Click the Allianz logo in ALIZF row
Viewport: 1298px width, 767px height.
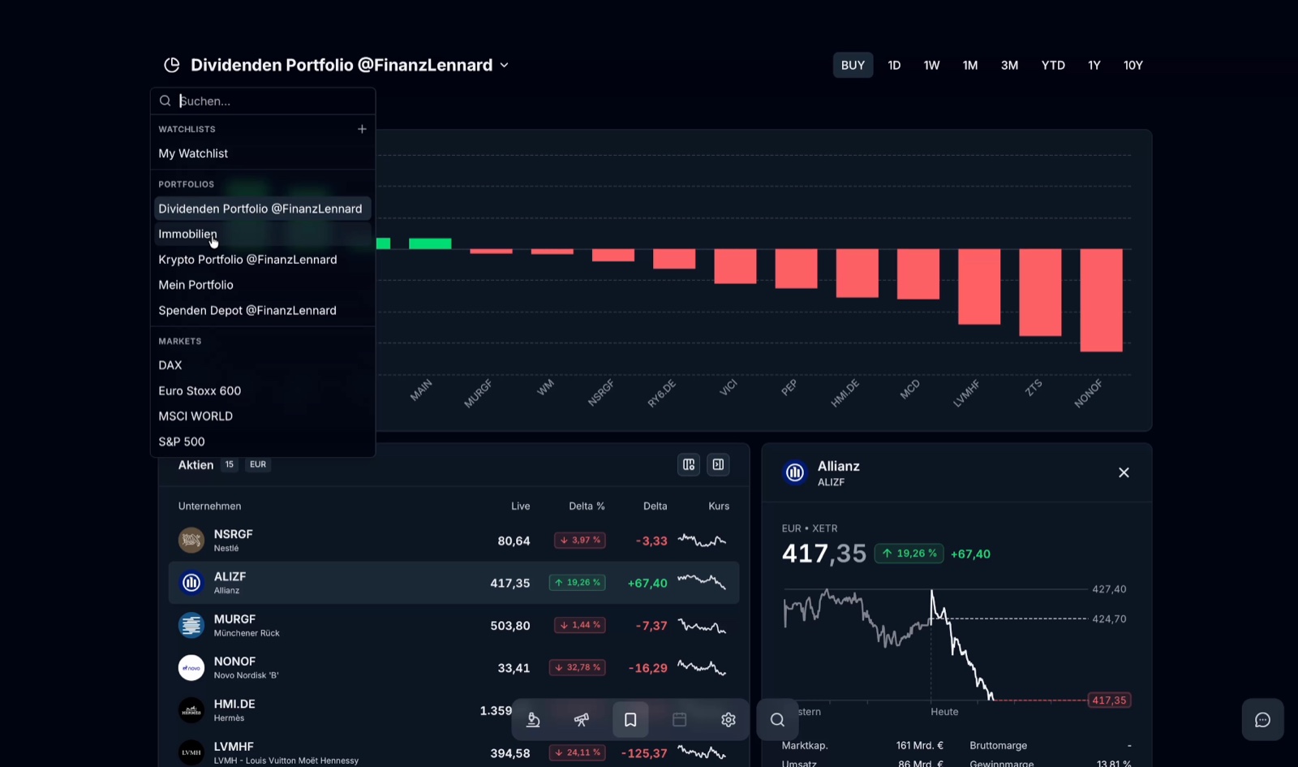point(191,582)
